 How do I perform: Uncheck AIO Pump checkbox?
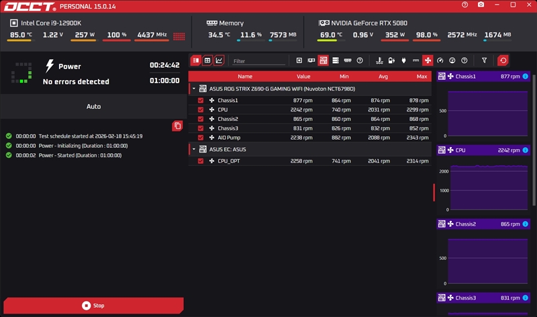[x=201, y=138]
